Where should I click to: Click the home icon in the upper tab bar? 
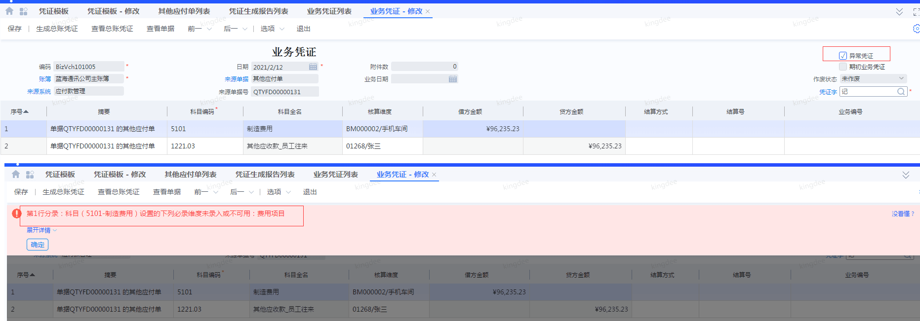(x=9, y=11)
